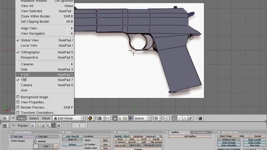Click the Flip Normal button
Screen dimensions: 267x150
point(156,142)
